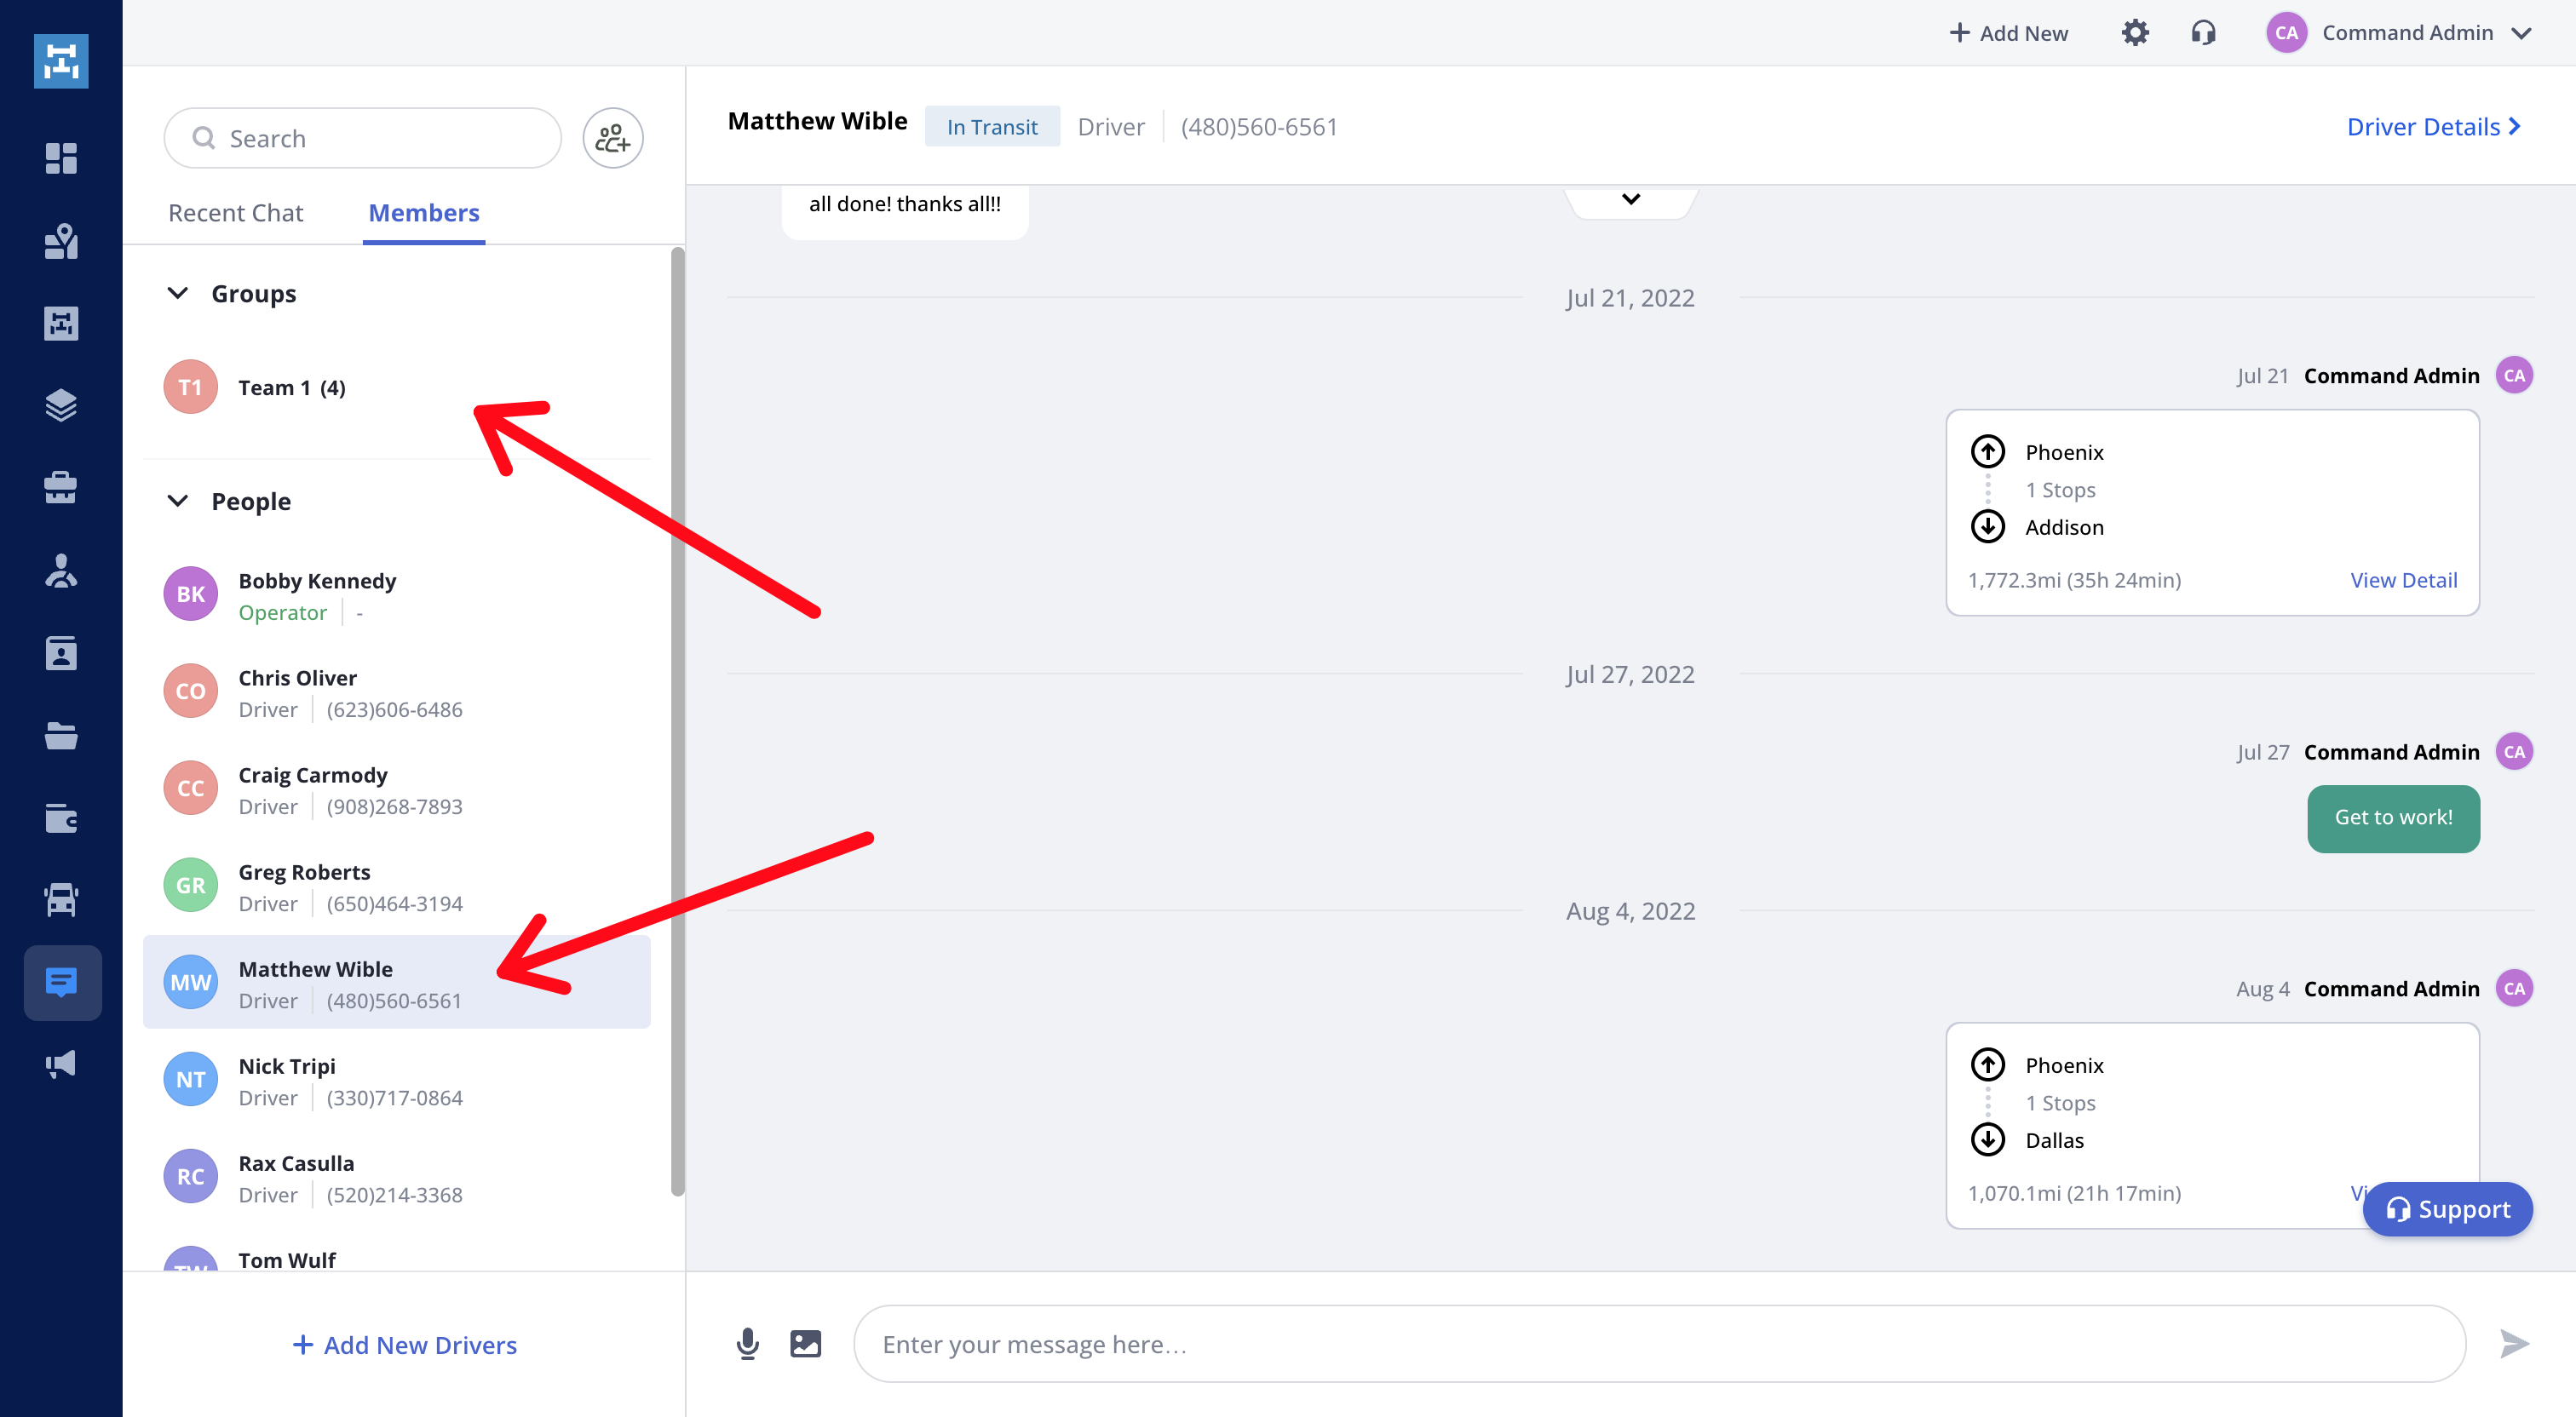Open the truck vehicles sidebar icon
The width and height of the screenshot is (2576, 1417).
tap(61, 900)
